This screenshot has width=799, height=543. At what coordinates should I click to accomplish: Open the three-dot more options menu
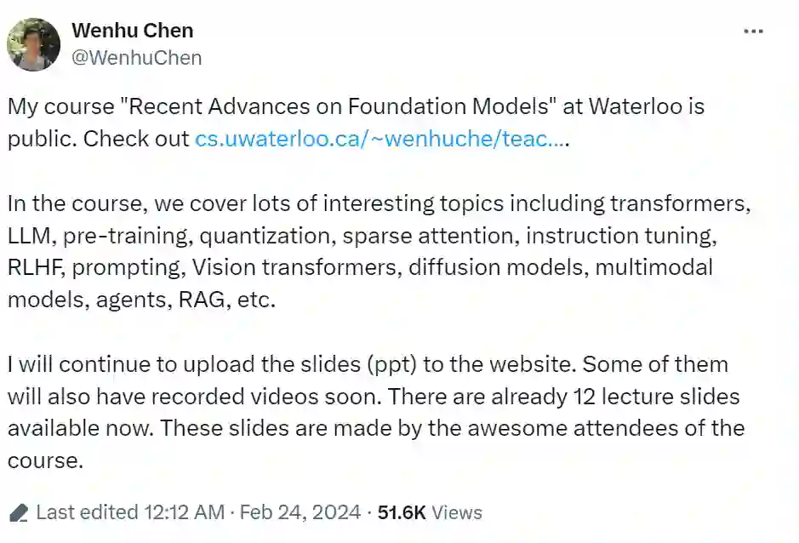click(753, 31)
